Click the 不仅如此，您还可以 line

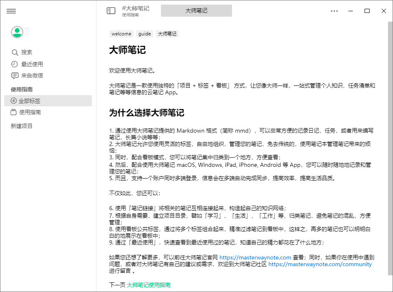point(135,193)
